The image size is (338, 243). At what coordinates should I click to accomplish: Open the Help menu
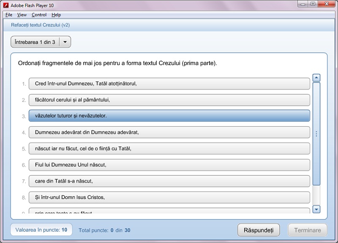[56, 15]
